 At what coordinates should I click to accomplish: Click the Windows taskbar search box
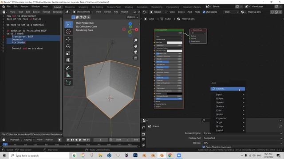[39, 155]
